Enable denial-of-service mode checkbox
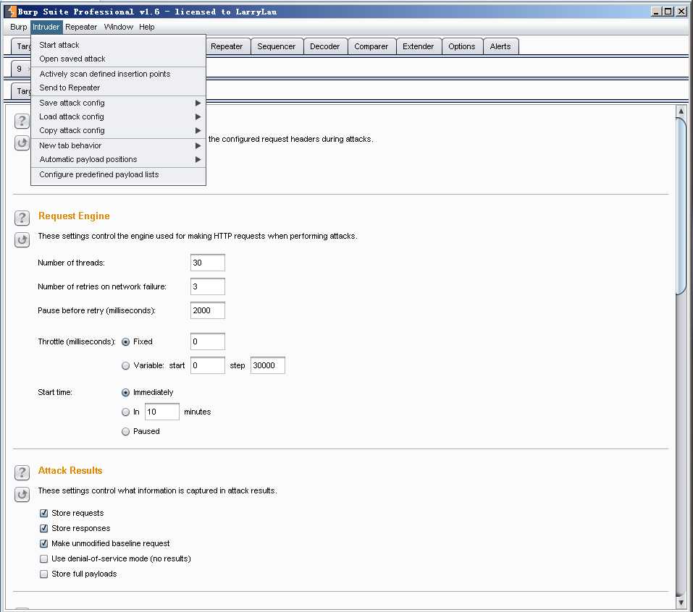Image resolution: width=693 pixels, height=612 pixels. (x=43, y=558)
